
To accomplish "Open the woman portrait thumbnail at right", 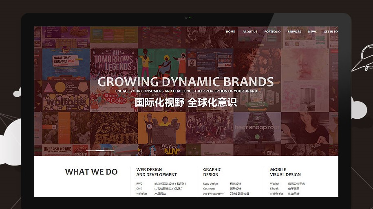I will (305, 128).
